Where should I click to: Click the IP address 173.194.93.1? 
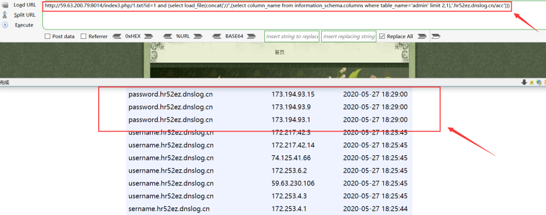(291, 120)
